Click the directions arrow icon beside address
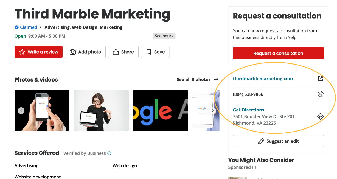 (320, 116)
